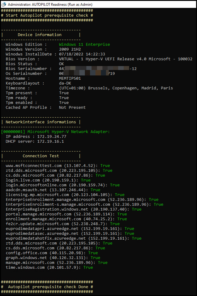197x296 pixels.
Task: Click the aadcdn.msauth.net entry
Action: tap(53, 190)
